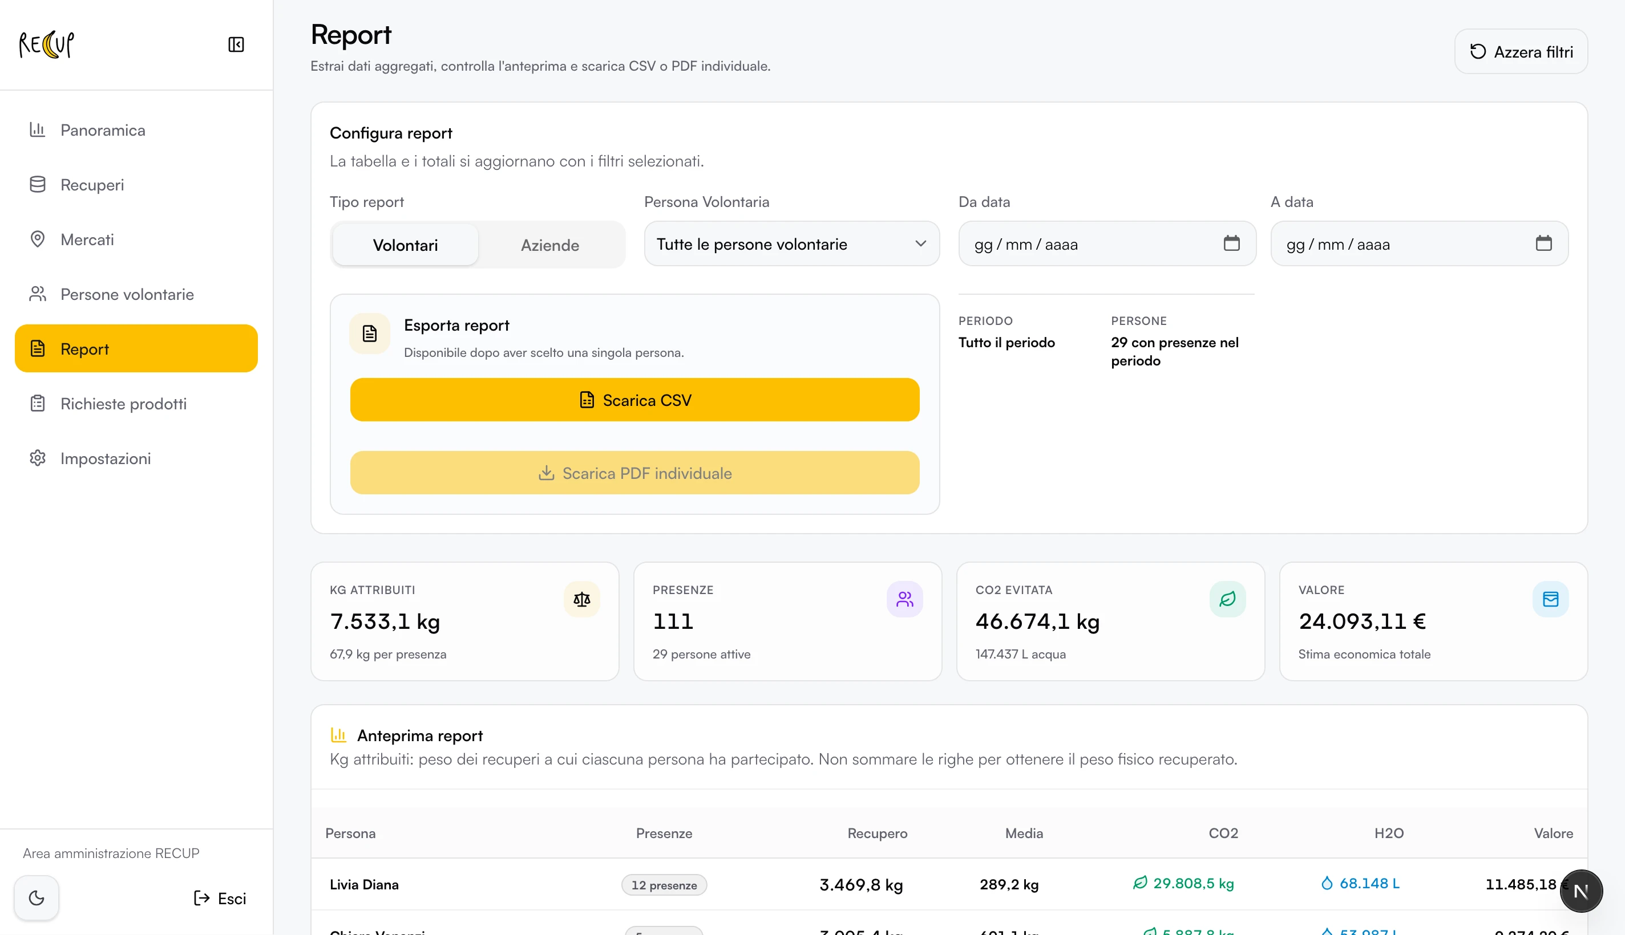Open the Persona Volontaria dropdown
This screenshot has height=935, width=1625.
(x=791, y=244)
